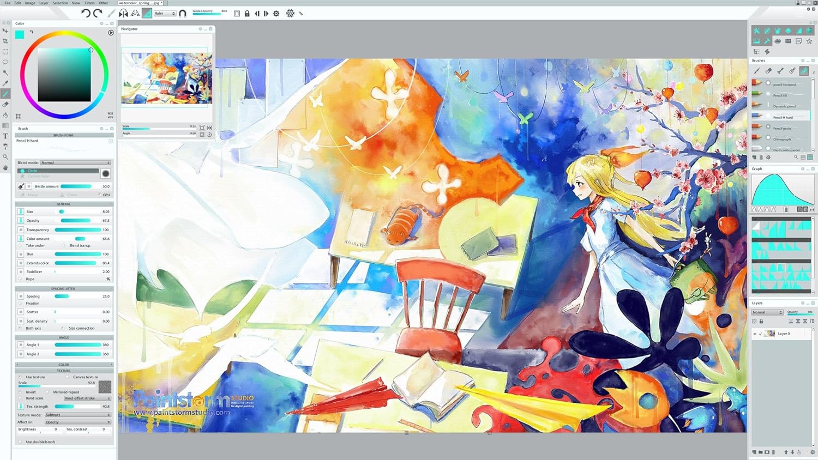Select the Lasso selection tool
This screenshot has width=818, height=460.
coord(5,62)
